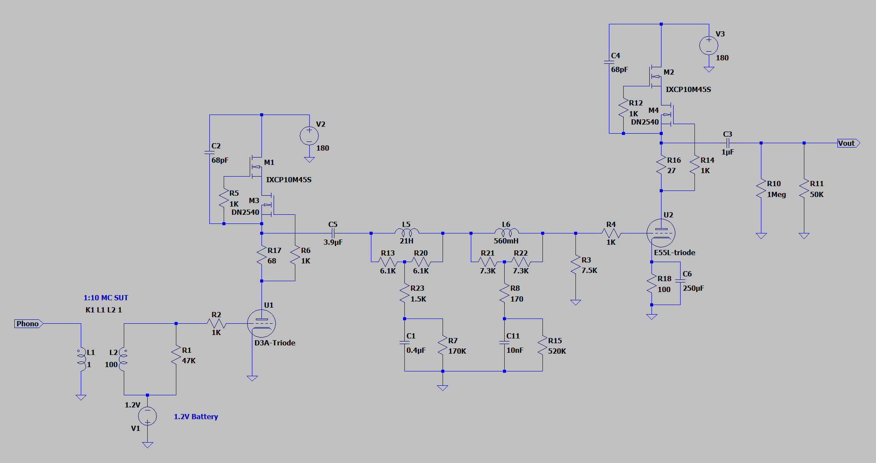Click the Phono input port label
Screen dimensions: 876x463
coord(29,324)
